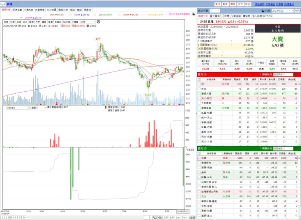Click help question mark next to 1日籌碼集中 row
Viewport: 301px width, 220px height.
coord(231,41)
